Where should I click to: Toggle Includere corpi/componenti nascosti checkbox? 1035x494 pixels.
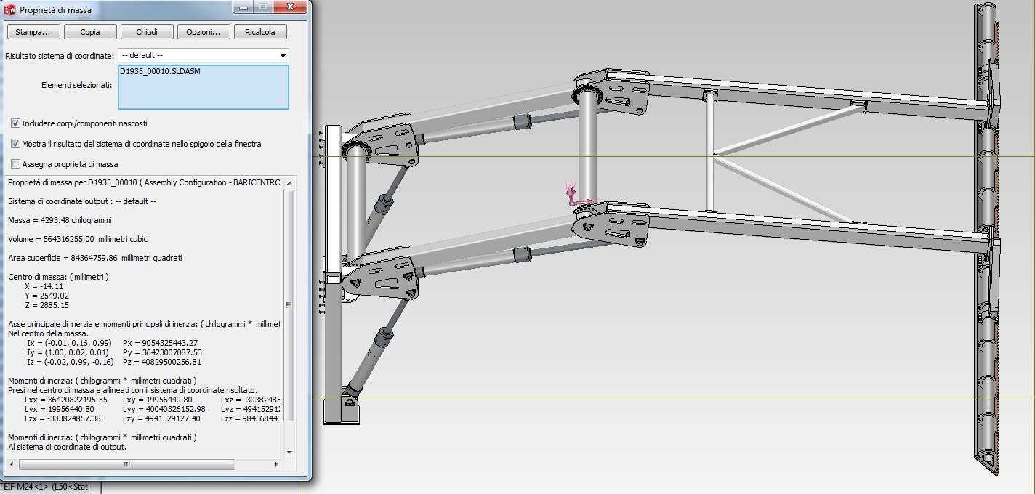[x=16, y=123]
